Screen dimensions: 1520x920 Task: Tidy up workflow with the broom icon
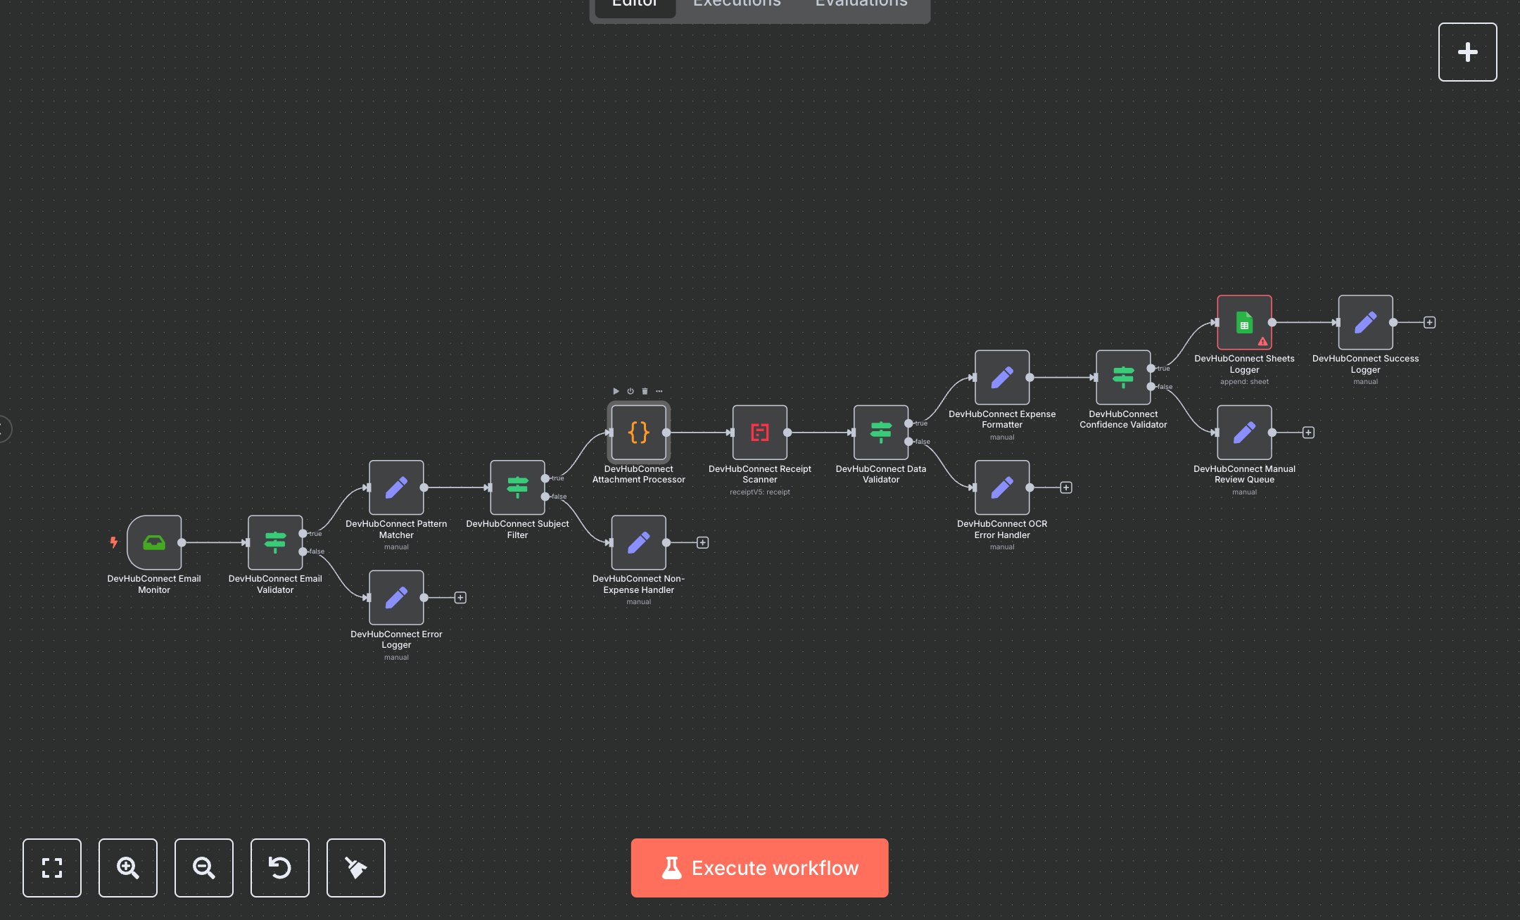pos(356,867)
